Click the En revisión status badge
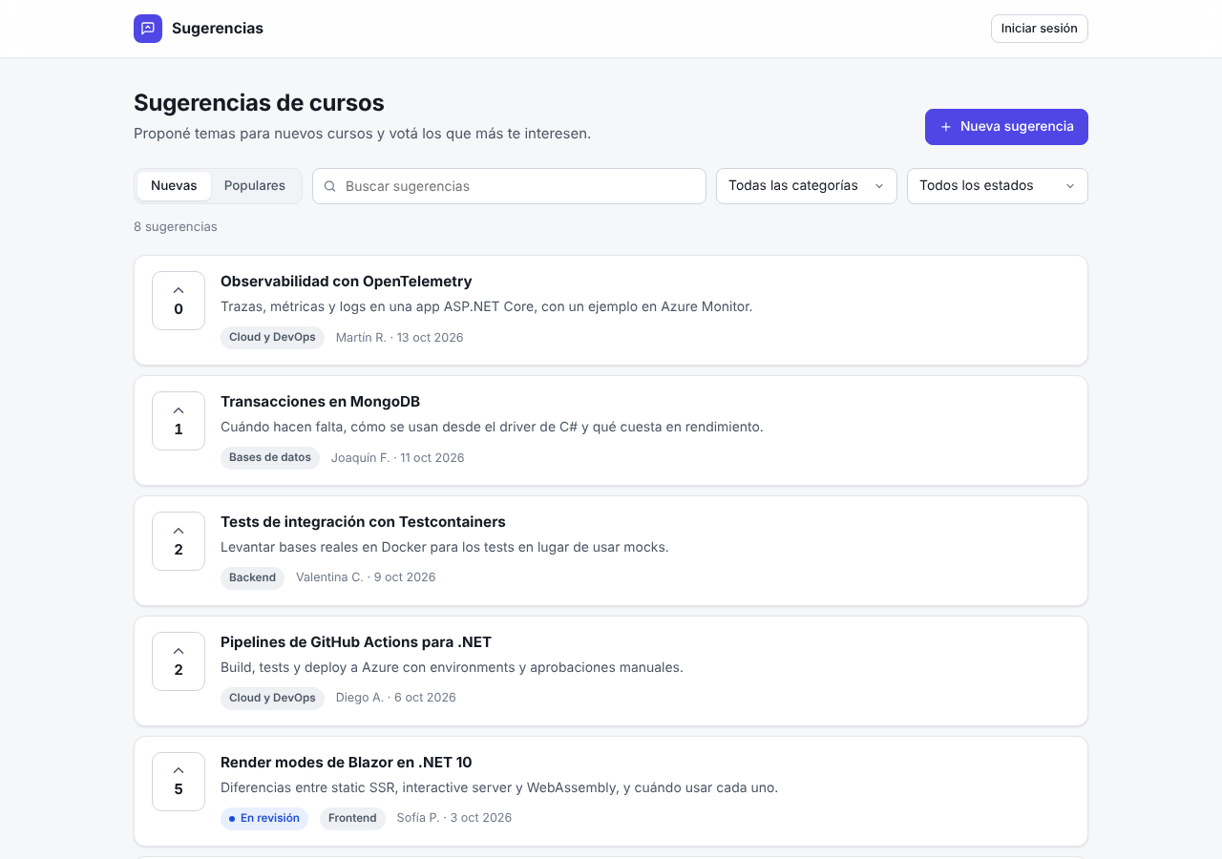Screen dimensions: 1222x859 click(264, 819)
